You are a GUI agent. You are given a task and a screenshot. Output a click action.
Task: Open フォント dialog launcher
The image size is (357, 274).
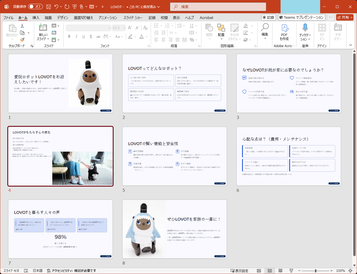pyautogui.click(x=149, y=46)
